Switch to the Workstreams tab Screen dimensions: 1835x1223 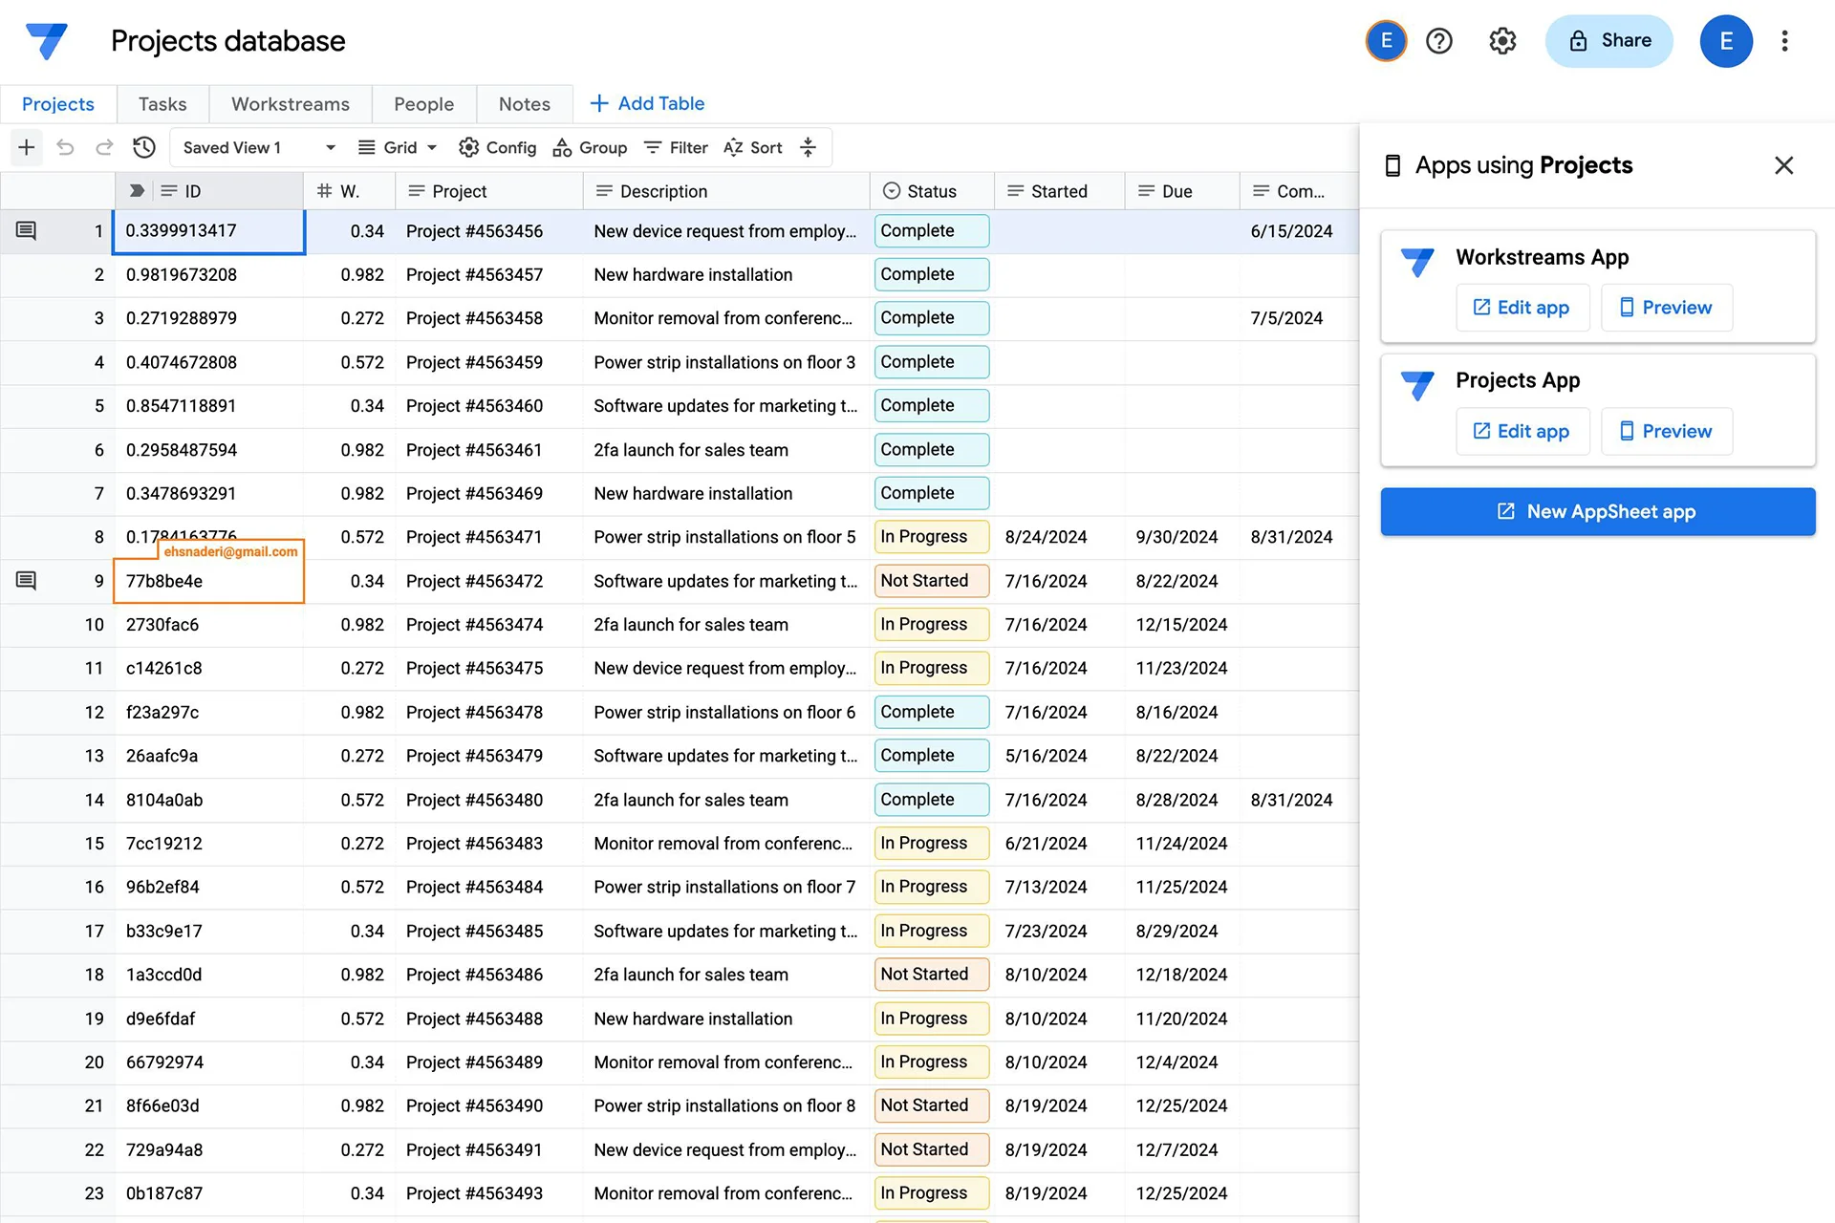pos(291,104)
